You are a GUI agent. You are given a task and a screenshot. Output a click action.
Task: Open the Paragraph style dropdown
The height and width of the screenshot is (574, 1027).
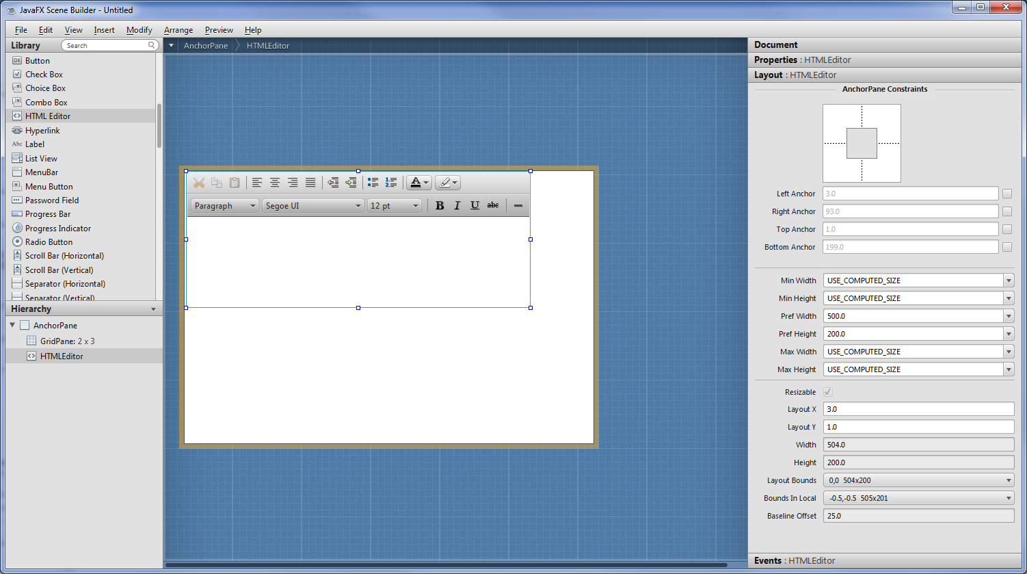224,206
